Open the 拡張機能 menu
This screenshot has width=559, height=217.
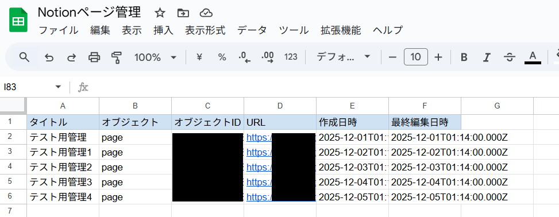pyautogui.click(x=341, y=30)
